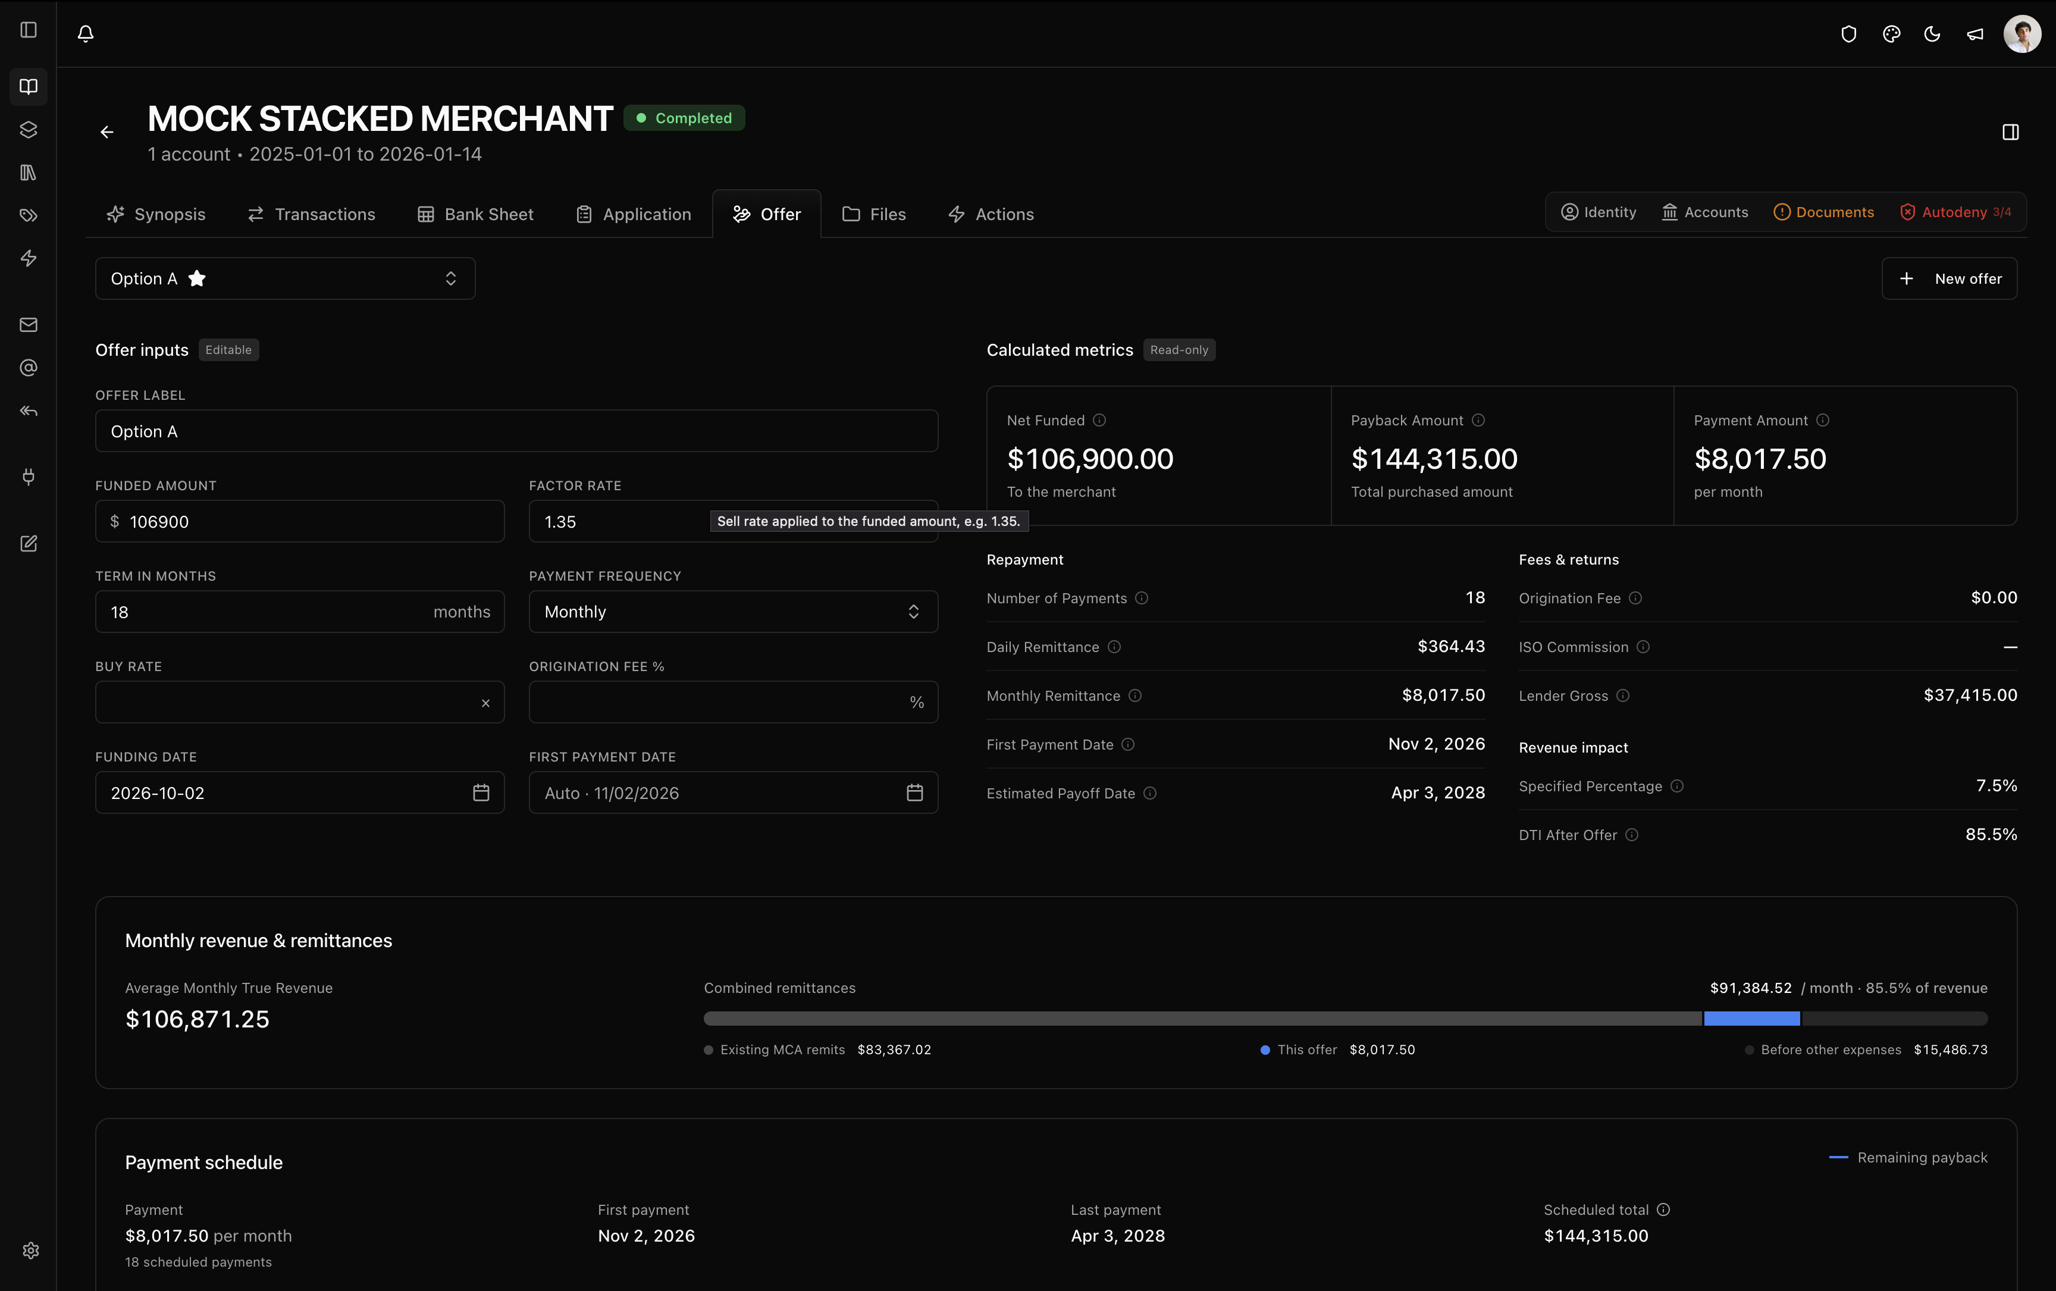Click the Accounts status button
The height and width of the screenshot is (1291, 2056).
(1705, 212)
